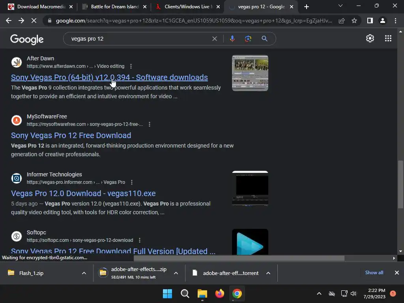Go forward in browser history
The width and height of the screenshot is (404, 303).
(21, 21)
